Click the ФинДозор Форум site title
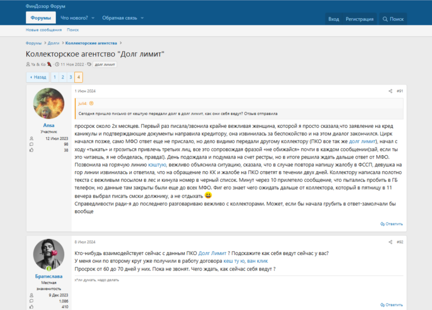The width and height of the screenshot is (432, 310). point(46,6)
